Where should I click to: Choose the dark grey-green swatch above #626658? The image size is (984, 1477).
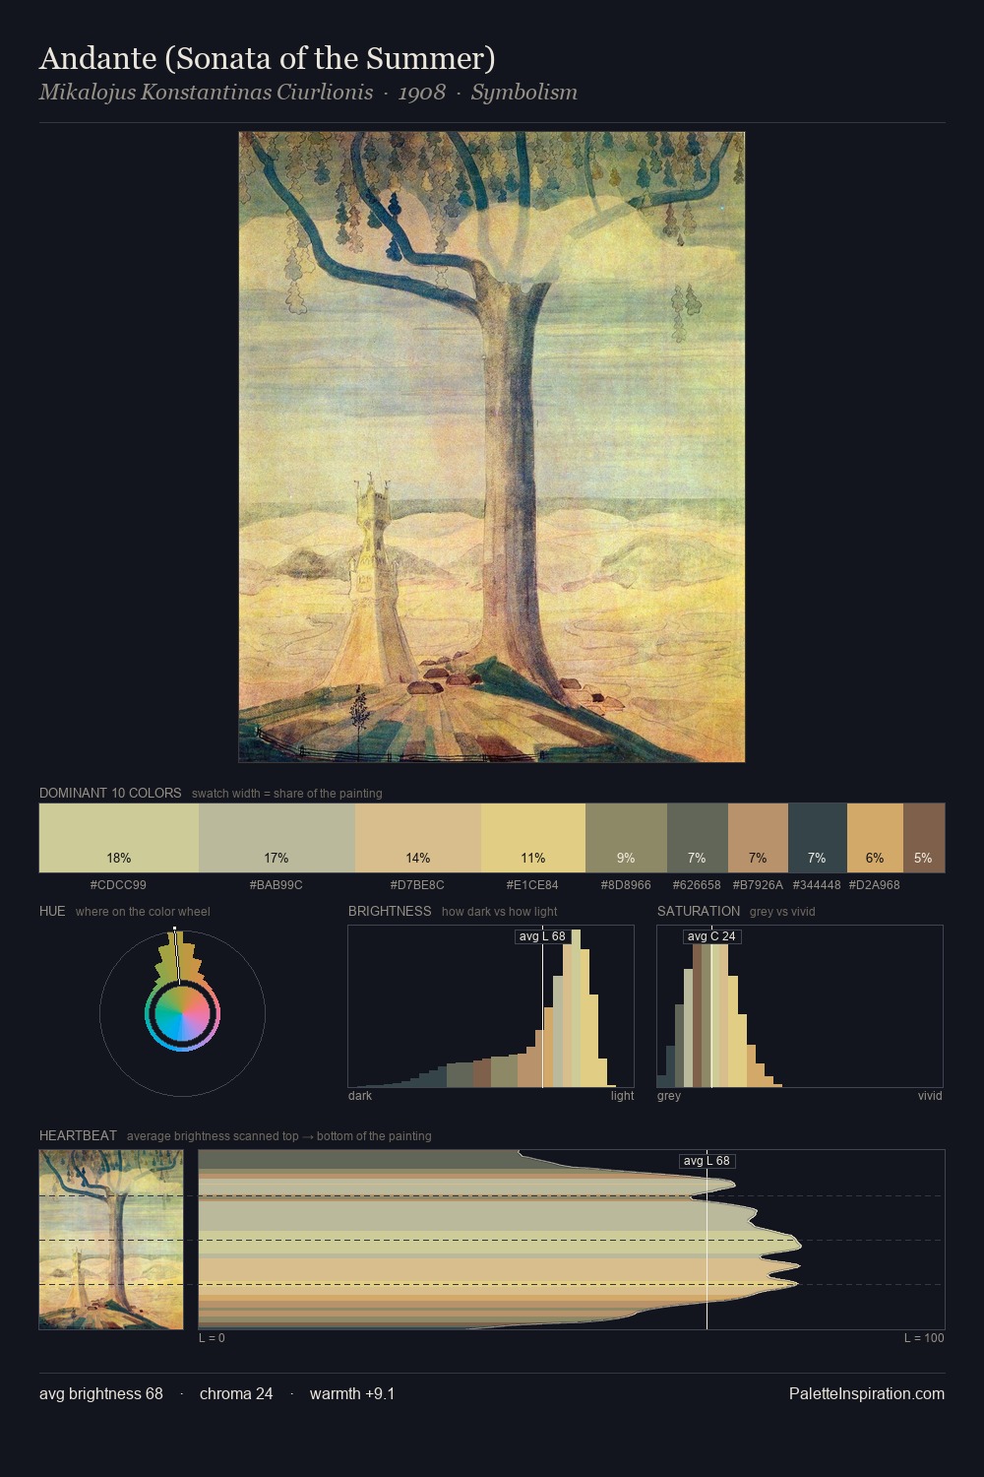click(698, 838)
